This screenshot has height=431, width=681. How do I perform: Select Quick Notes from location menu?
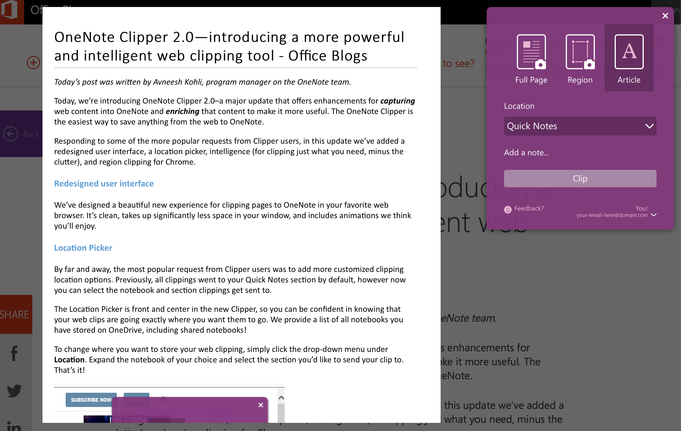[x=579, y=126]
